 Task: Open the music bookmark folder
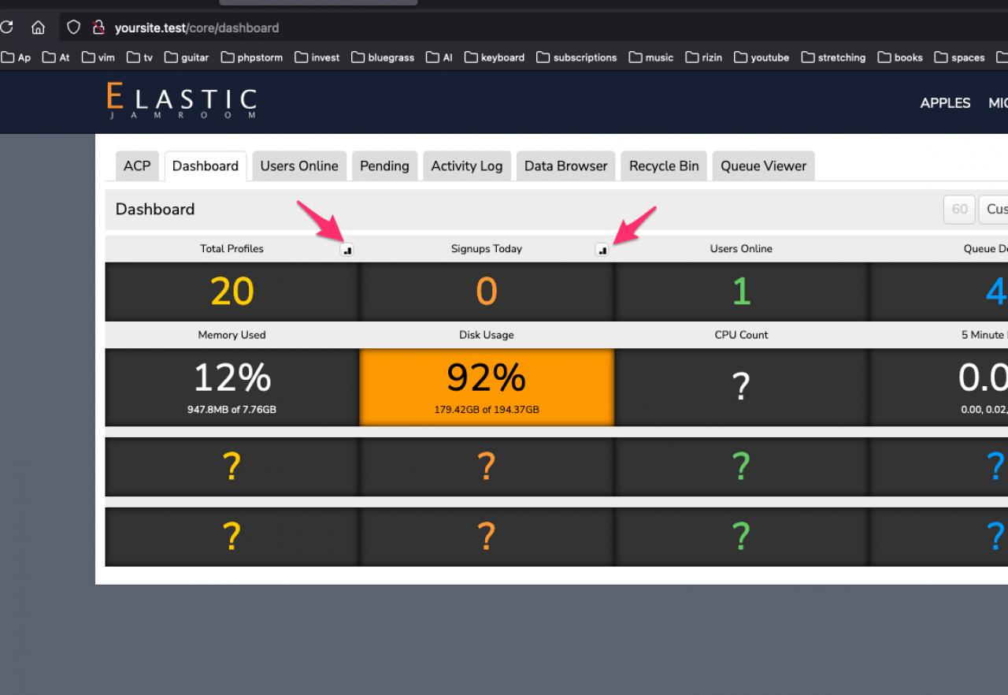coord(651,58)
